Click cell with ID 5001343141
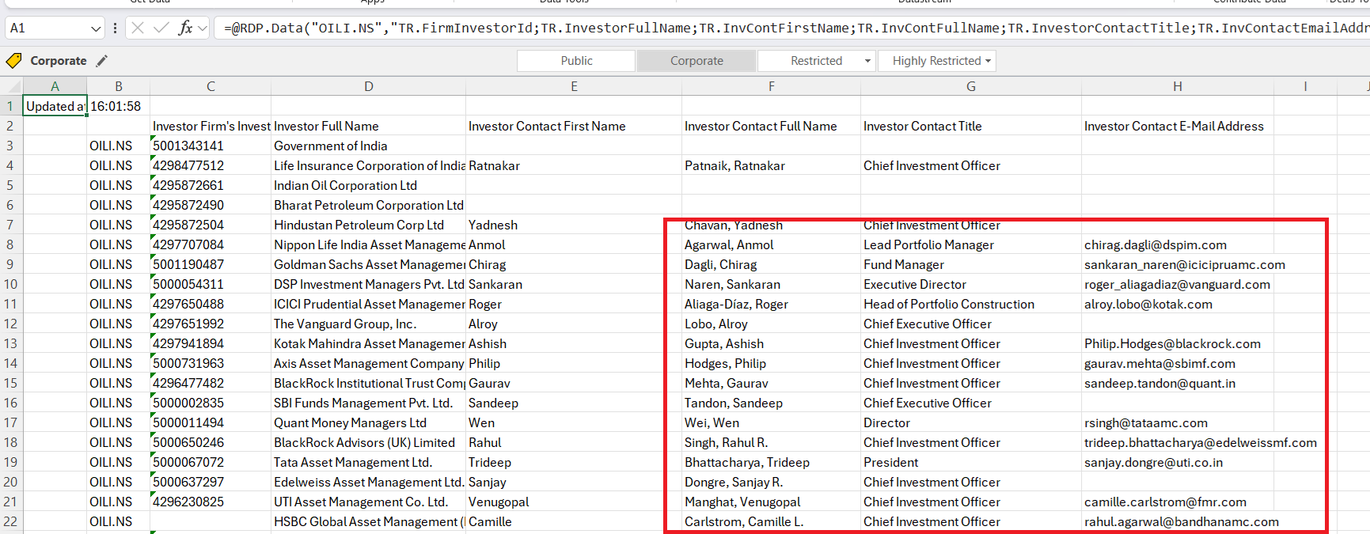The image size is (1370, 534). (211, 146)
